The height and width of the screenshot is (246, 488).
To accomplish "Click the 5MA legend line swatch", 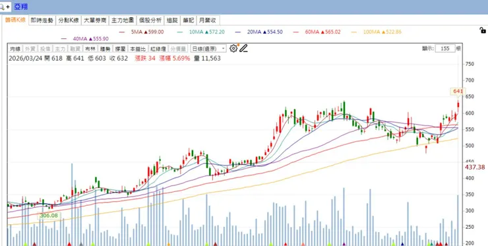I will click(122, 32).
